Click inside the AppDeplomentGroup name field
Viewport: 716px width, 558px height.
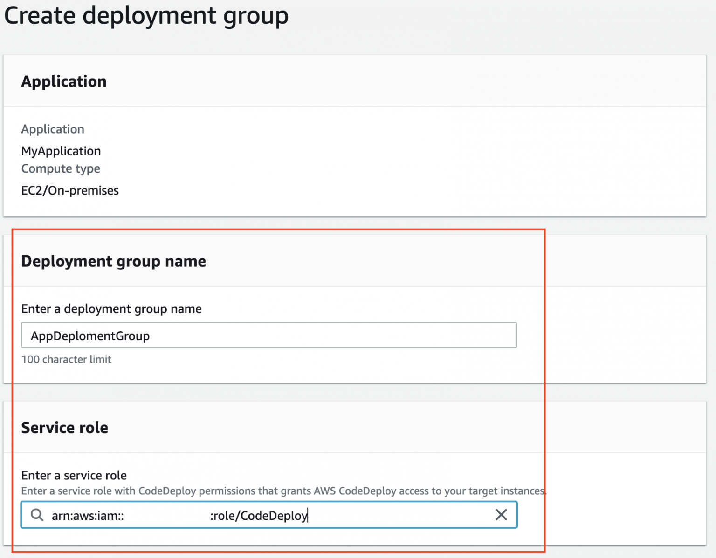tap(268, 335)
